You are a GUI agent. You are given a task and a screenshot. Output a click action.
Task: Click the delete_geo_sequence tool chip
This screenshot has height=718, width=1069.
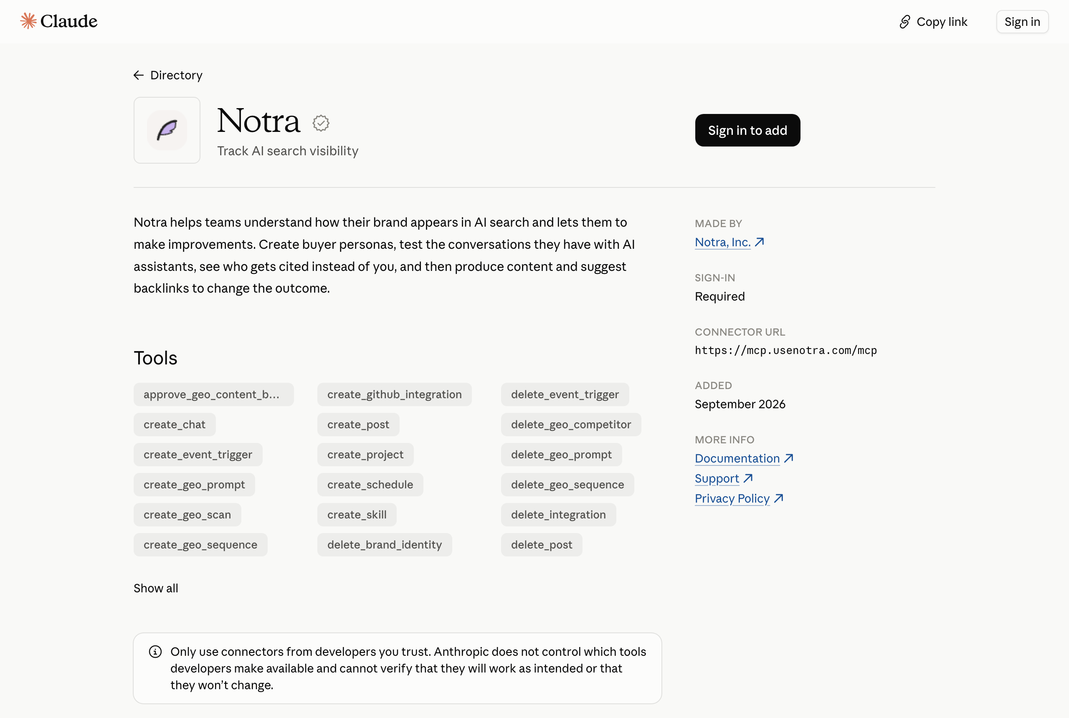click(567, 485)
